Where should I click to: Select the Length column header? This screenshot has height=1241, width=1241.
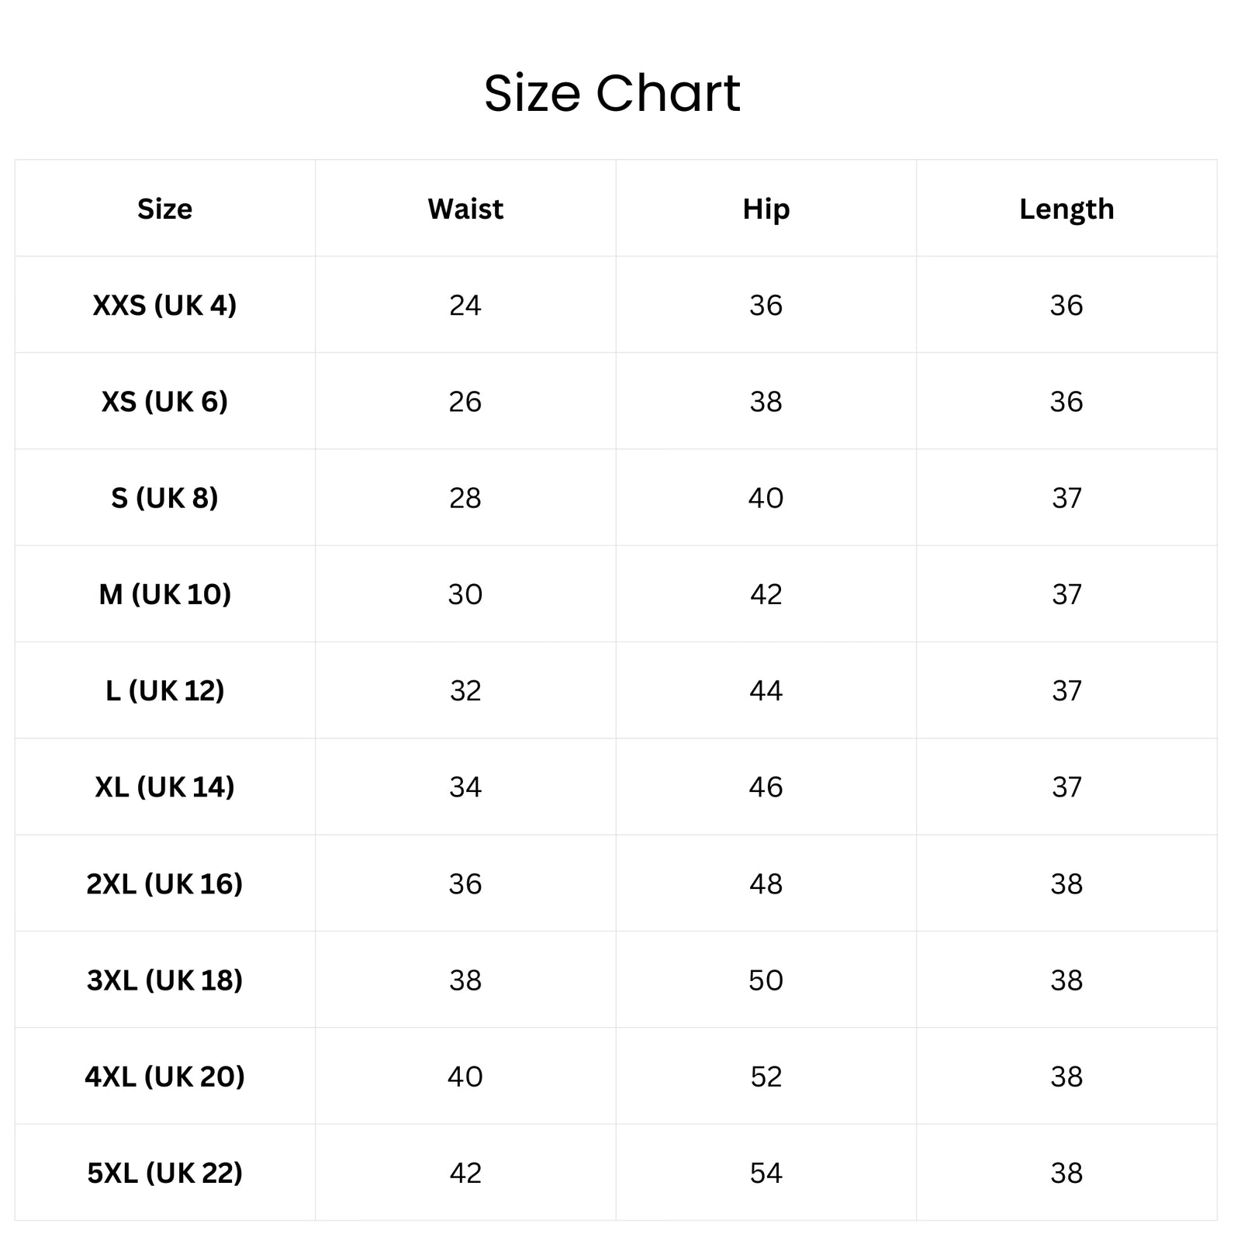point(1066,209)
